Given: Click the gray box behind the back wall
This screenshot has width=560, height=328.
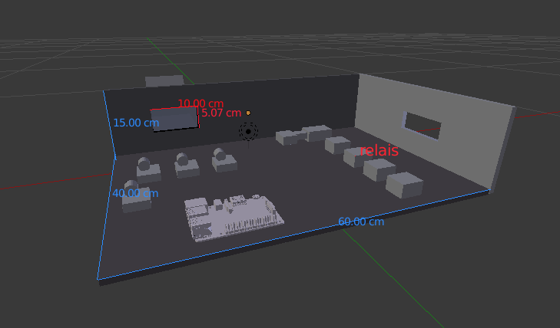Looking at the screenshot, I should 164,80.
